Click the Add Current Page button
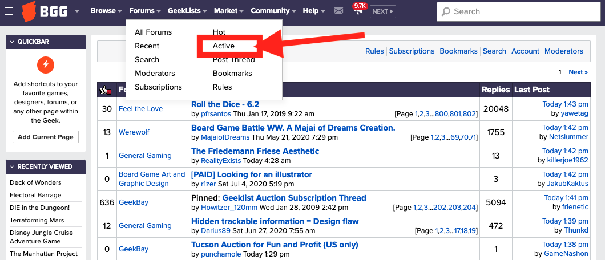Viewport: 605px width, 260px height. click(x=46, y=137)
